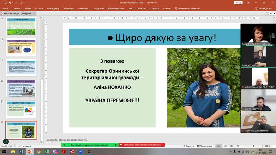Click the Windows Start button

click(5, 151)
